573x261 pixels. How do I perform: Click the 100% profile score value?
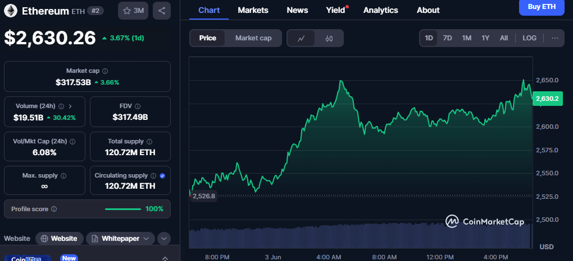click(x=154, y=209)
